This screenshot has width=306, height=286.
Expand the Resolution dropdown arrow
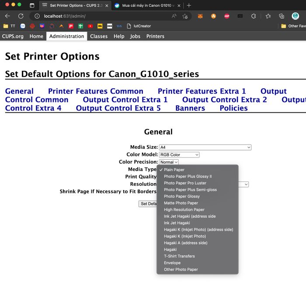[246, 184]
